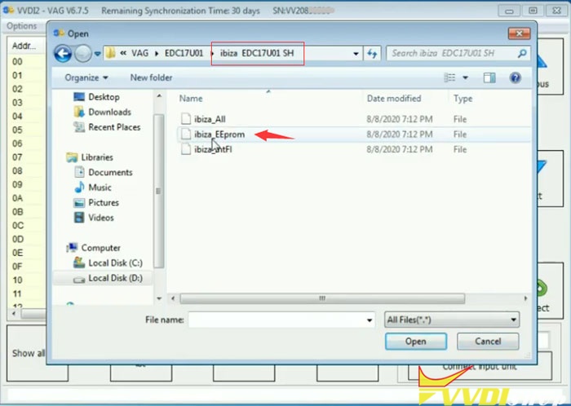Expand the File name dropdown arrow
Screen dimensions: 571x406
[x=370, y=320]
